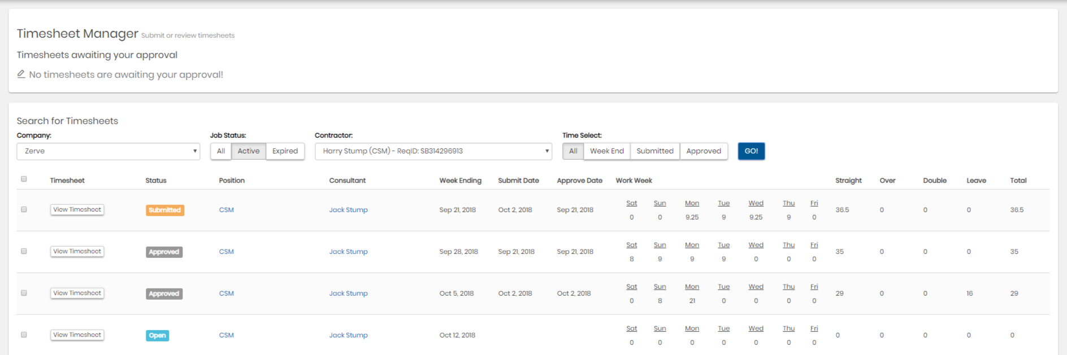Click the blue Open status badge
This screenshot has height=355, width=1067.
[x=157, y=335]
